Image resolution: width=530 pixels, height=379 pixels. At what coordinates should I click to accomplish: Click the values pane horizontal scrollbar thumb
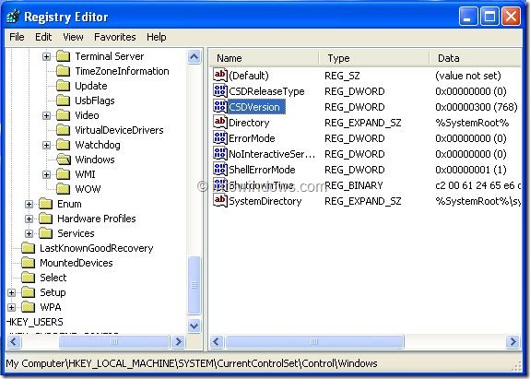coord(314,341)
